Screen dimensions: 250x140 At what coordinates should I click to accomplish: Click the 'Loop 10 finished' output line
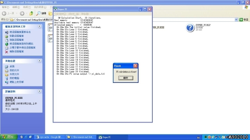point(73,51)
